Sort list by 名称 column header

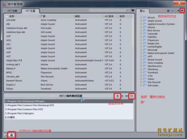point(22,16)
